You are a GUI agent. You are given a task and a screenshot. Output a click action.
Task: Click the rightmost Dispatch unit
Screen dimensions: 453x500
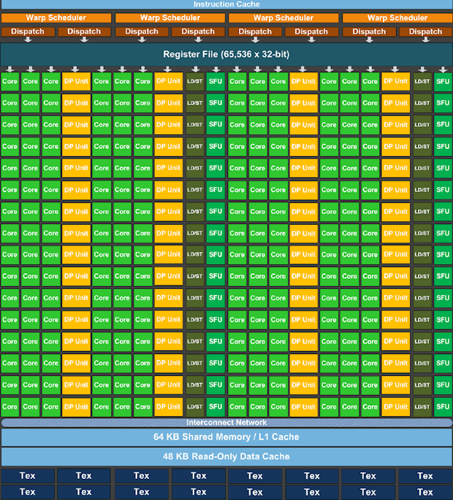pos(426,31)
